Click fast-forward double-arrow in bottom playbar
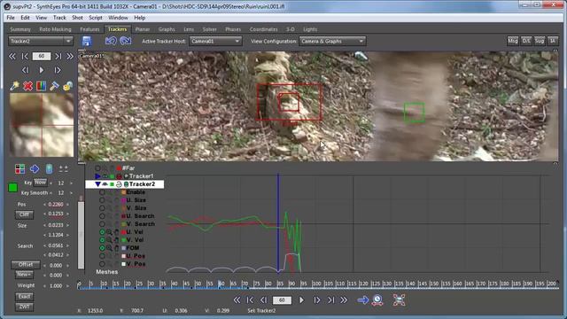 coord(344,300)
